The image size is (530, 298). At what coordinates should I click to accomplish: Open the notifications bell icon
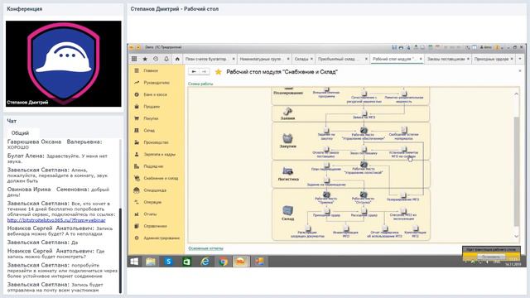(166, 59)
